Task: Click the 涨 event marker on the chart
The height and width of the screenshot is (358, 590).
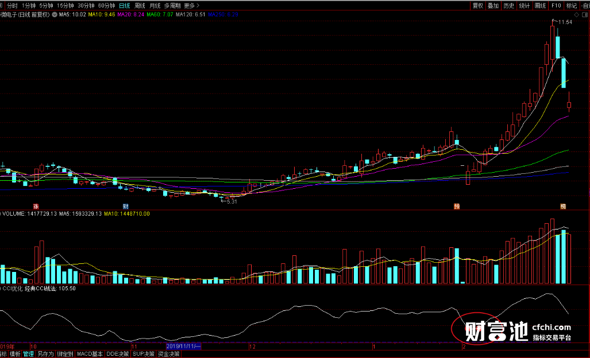Action: (36, 206)
